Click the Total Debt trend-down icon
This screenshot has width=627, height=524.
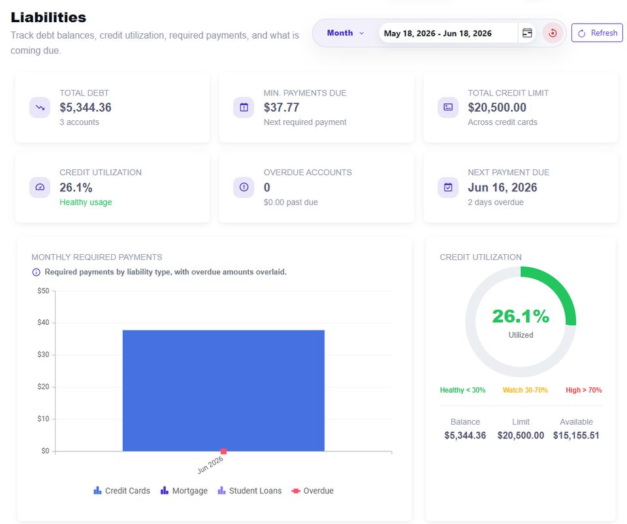click(40, 108)
